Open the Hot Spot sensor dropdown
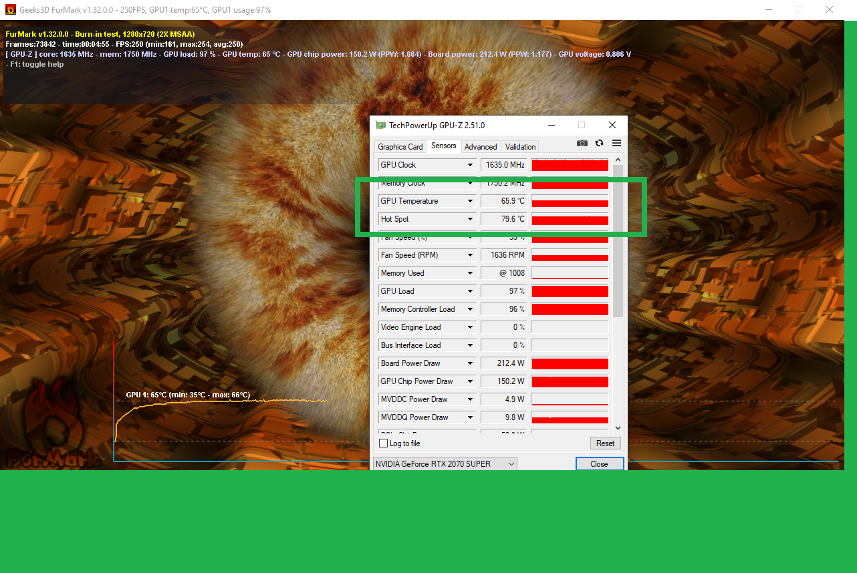Screen dimensions: 857x573 pos(470,219)
